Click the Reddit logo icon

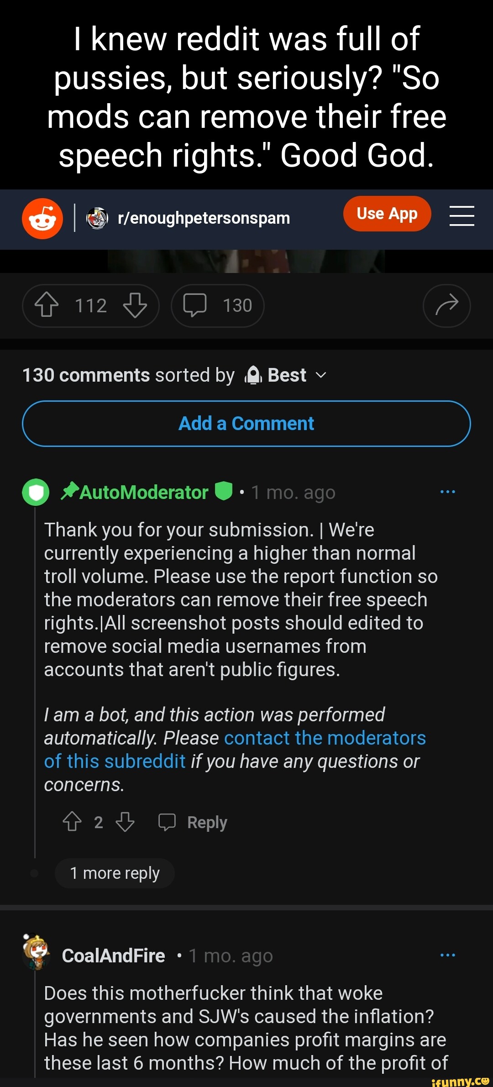(42, 219)
